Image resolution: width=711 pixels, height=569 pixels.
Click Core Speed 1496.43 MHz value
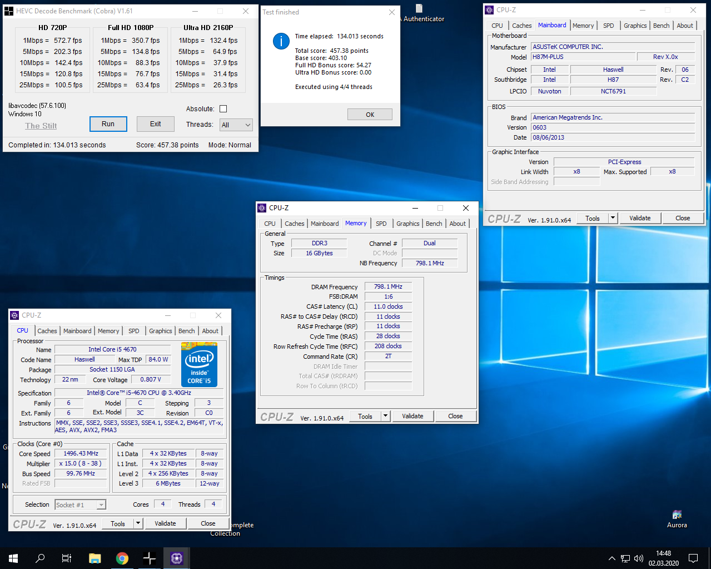(x=81, y=453)
